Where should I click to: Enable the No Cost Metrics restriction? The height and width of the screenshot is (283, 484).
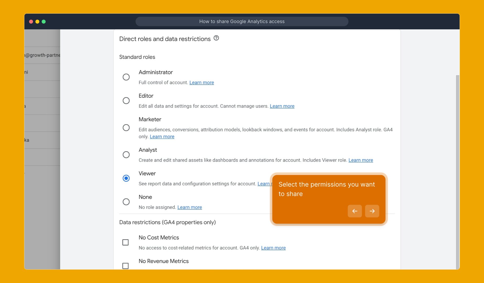(126, 242)
